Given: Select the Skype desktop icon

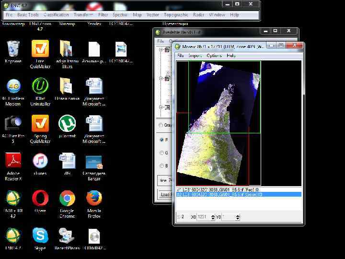Looking at the screenshot, I should point(40,239).
